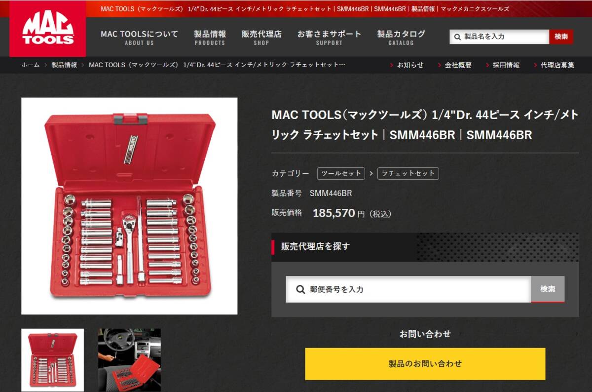Go to ホーム in the breadcrumb
Screen dimensions: 592x392
click(30, 65)
